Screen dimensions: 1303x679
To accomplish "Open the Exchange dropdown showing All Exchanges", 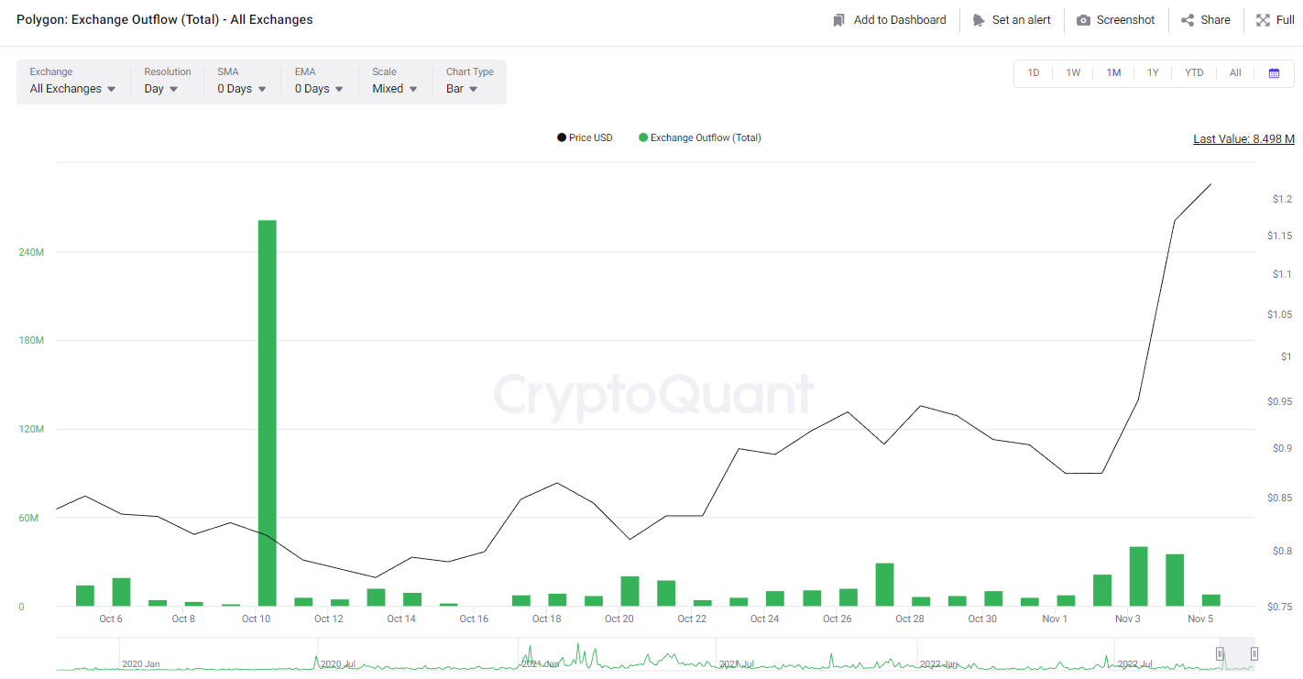I will pos(72,89).
